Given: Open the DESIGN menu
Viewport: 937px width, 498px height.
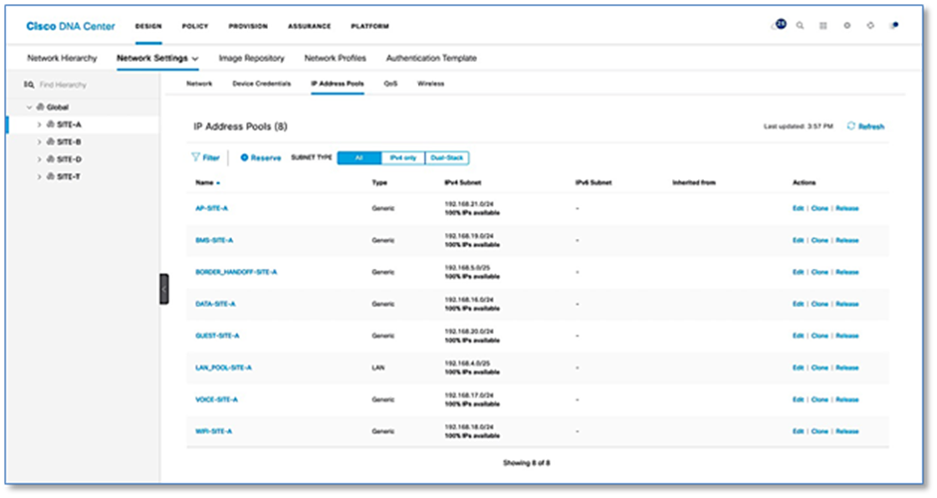Looking at the screenshot, I should click(148, 26).
